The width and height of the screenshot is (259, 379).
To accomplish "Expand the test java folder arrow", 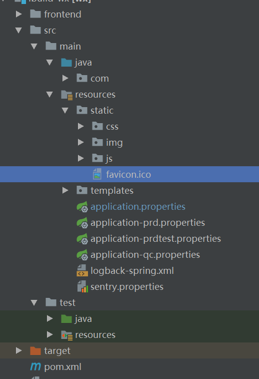I will coord(49,318).
